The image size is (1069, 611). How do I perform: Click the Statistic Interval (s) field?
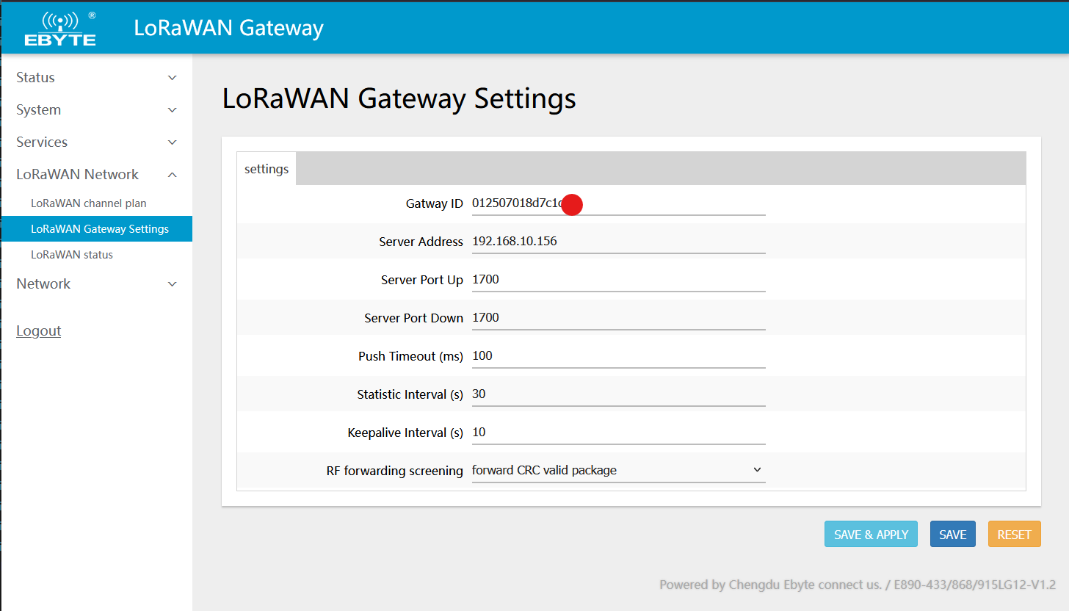coord(617,394)
